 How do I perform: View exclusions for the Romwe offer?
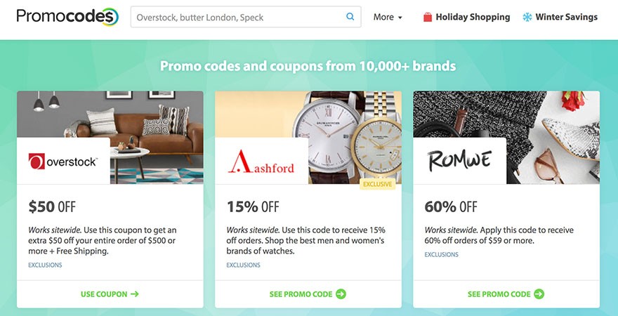(441, 254)
